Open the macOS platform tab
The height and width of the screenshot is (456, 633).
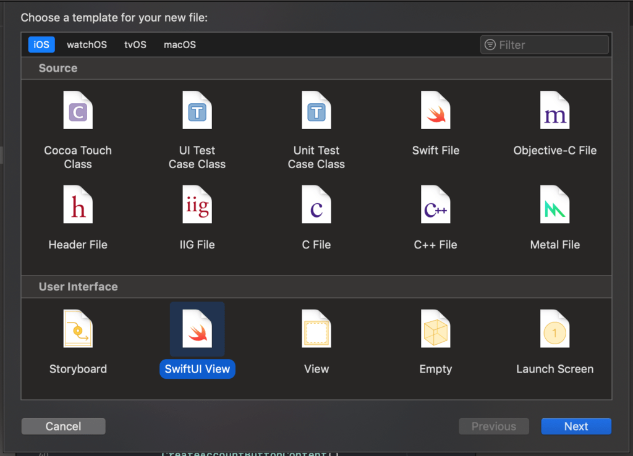(x=180, y=44)
